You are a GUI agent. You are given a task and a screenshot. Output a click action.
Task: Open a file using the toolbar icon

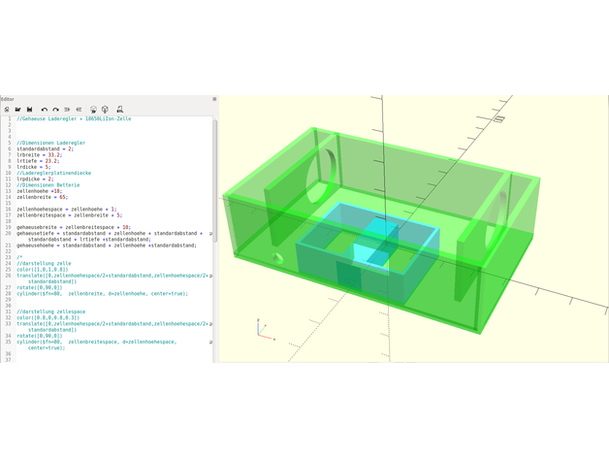coord(17,110)
